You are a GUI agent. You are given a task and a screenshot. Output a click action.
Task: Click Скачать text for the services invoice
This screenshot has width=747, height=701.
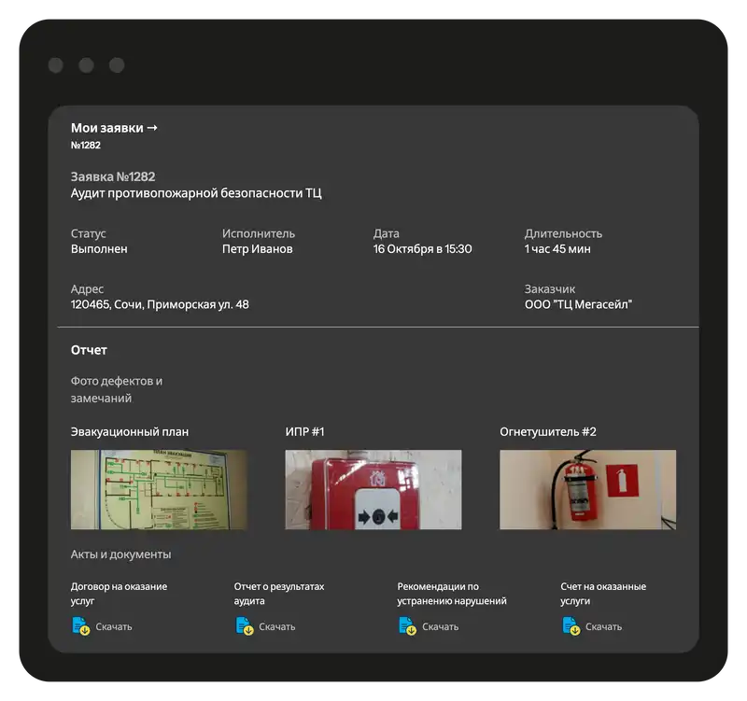(604, 627)
